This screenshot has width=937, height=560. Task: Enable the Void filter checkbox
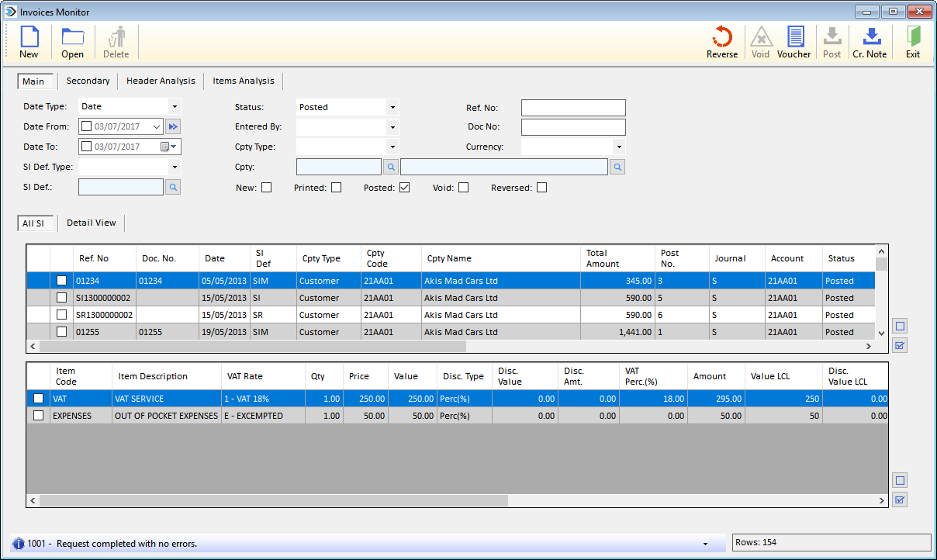point(463,187)
